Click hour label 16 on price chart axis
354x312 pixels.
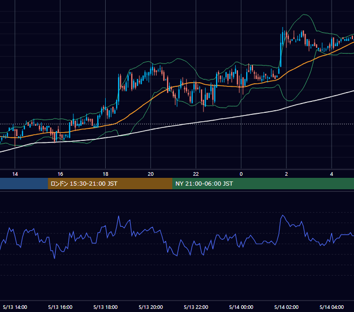[x=60, y=174]
